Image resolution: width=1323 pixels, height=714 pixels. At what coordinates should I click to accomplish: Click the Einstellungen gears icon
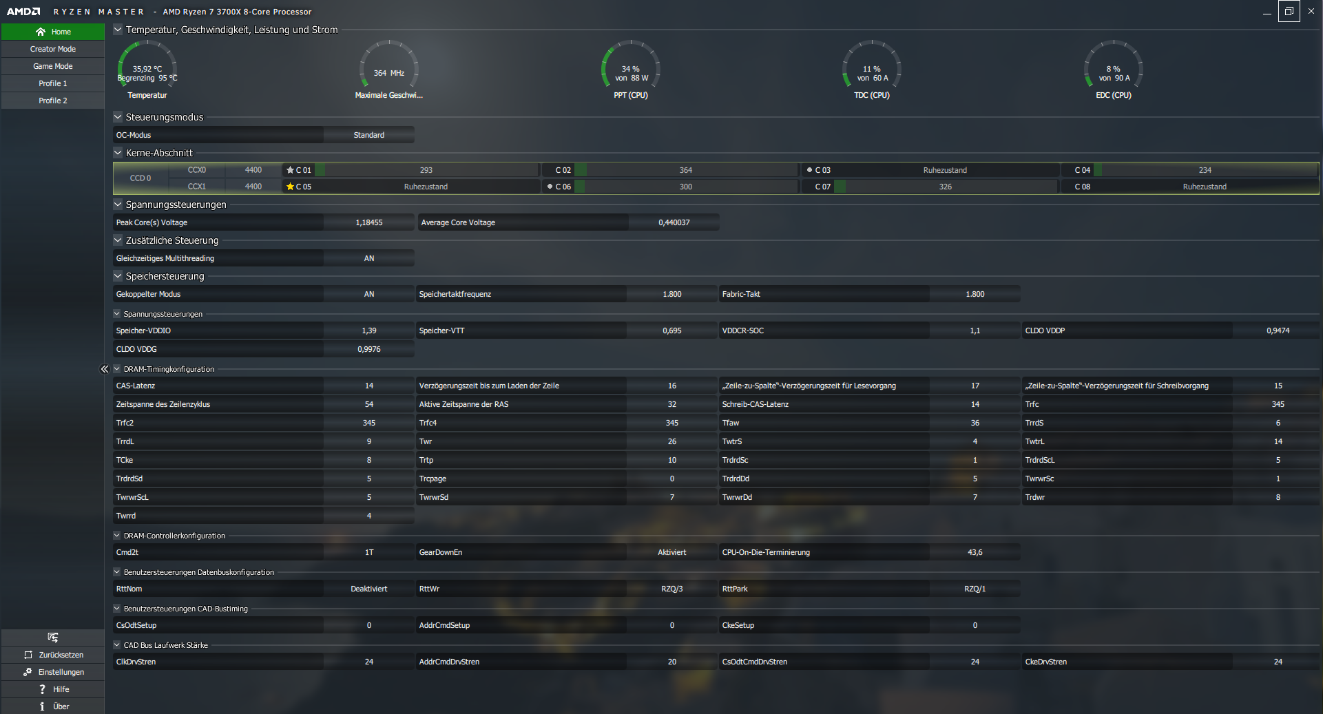click(x=28, y=672)
